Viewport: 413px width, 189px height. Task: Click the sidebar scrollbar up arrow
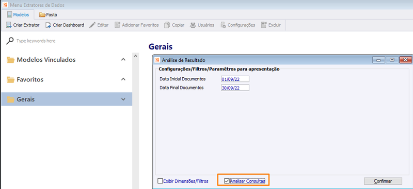136,56
